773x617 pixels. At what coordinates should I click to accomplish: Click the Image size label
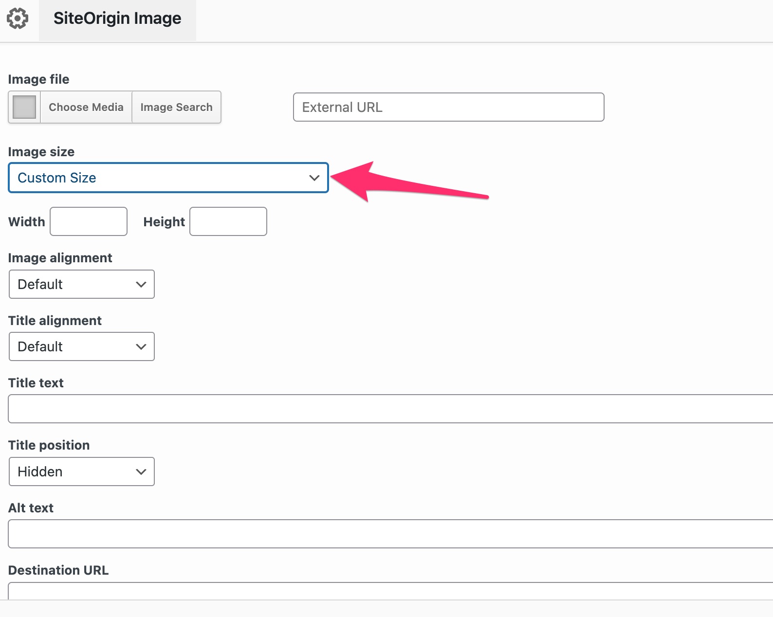[x=41, y=152]
